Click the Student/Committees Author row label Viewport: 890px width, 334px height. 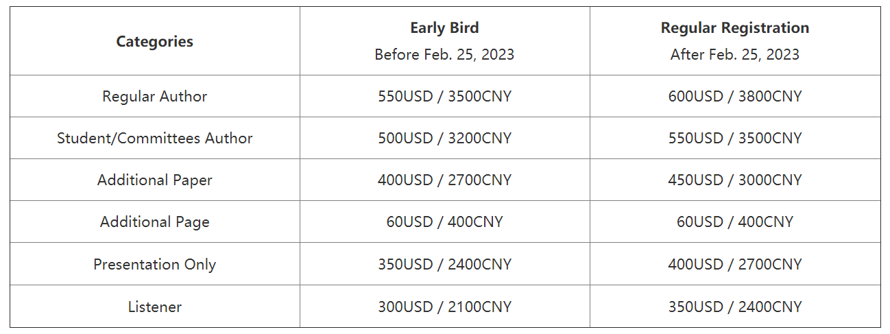pos(155,139)
